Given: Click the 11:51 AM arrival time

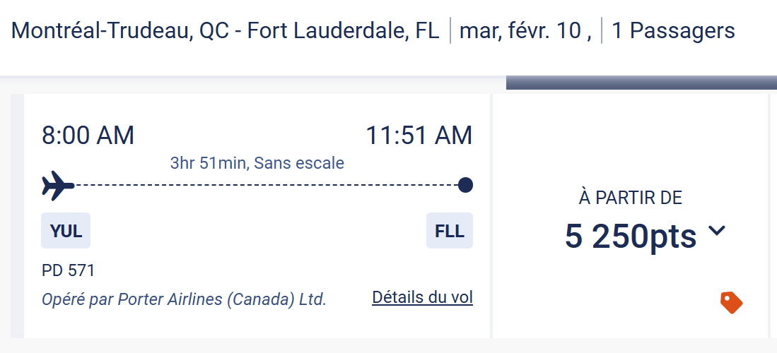Looking at the screenshot, I should coord(419,136).
